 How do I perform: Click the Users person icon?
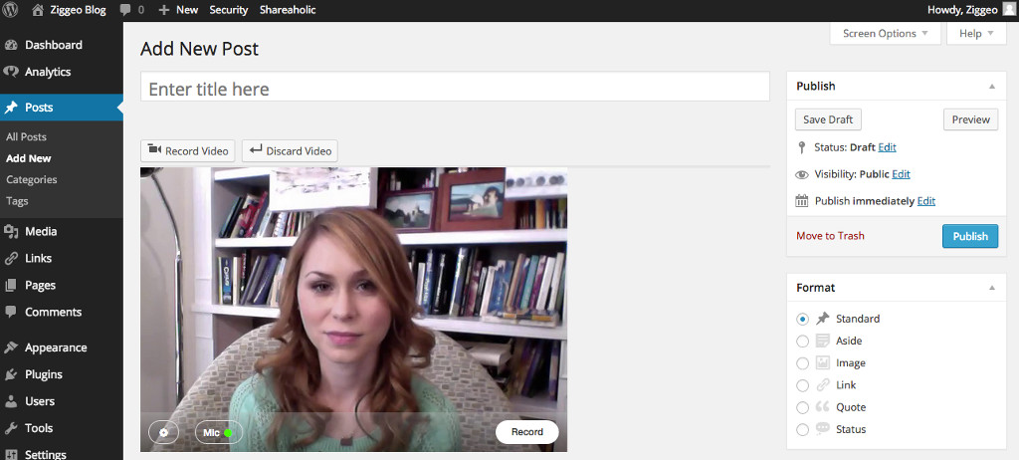tap(10, 401)
